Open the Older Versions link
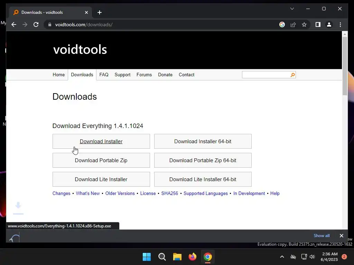 [120, 193]
